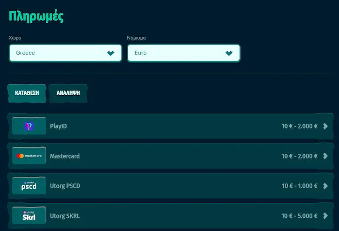The image size is (339, 231).
Task: Click the Utorg PSCD logo icon
Action: tap(29, 186)
